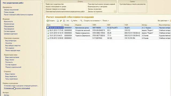Viewport: 171px width, 96px height.
Task: Select the ББК cell 65.29
Action: 115,33
